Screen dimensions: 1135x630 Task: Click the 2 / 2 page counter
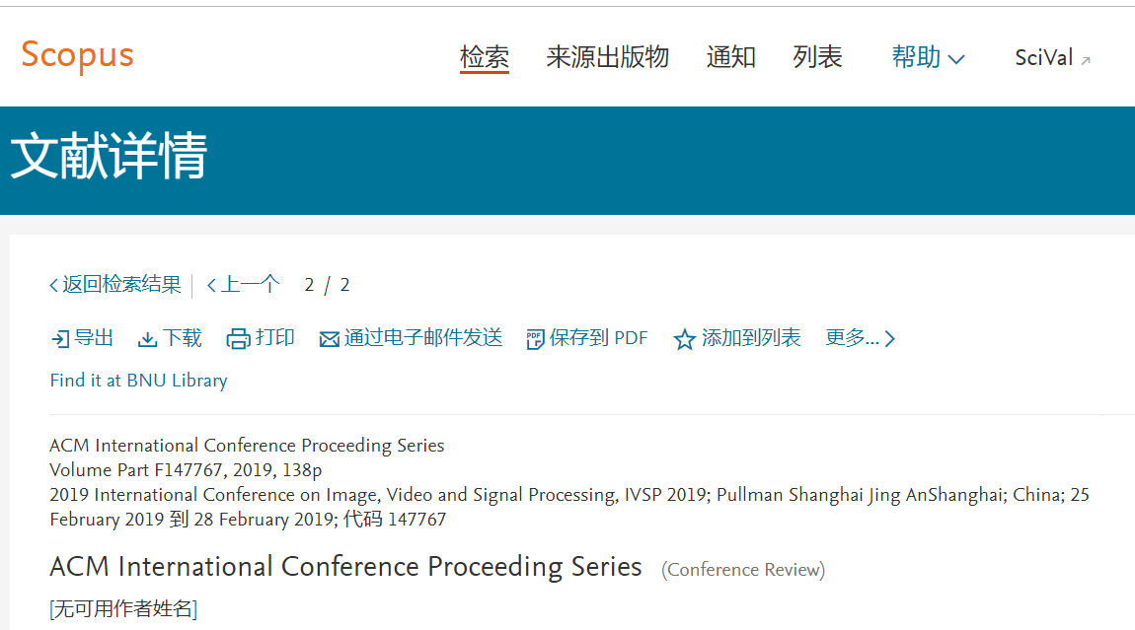(327, 285)
